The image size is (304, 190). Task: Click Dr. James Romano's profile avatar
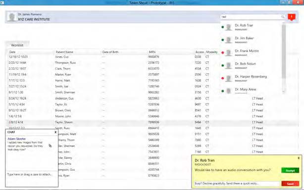(x=11, y=17)
